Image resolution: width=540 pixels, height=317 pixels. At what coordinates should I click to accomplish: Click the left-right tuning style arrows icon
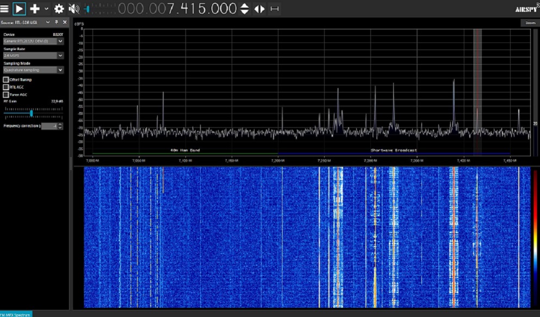[x=260, y=9]
